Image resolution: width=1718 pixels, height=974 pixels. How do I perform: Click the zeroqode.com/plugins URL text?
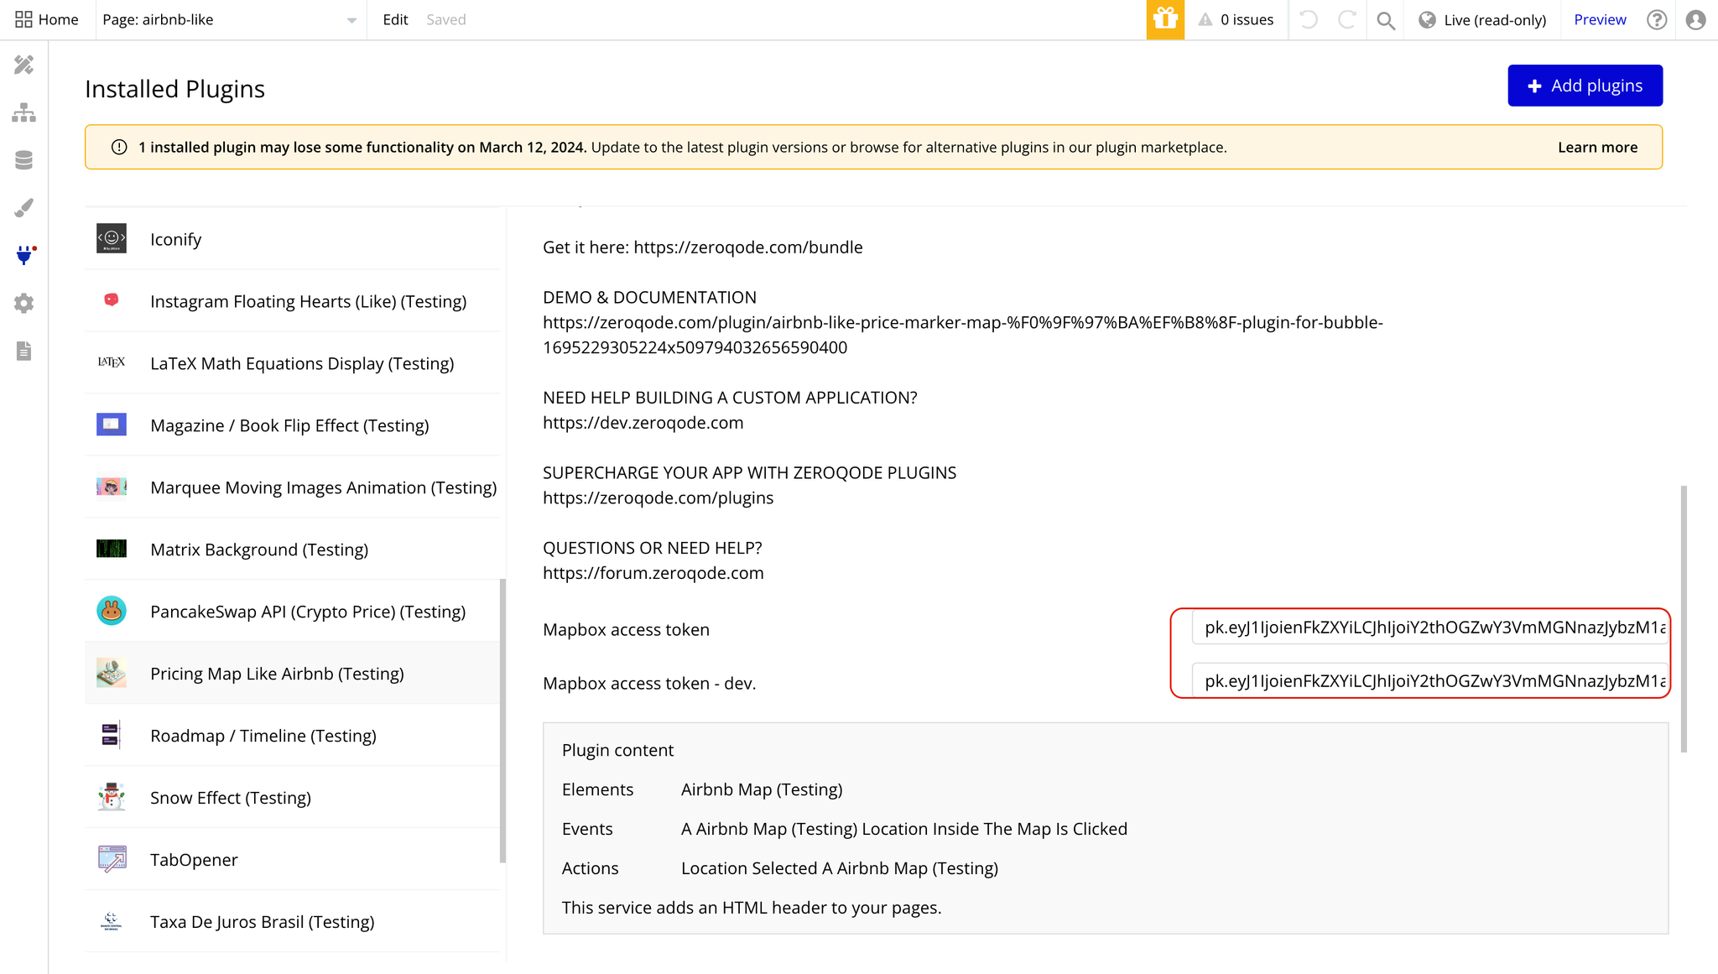658,498
